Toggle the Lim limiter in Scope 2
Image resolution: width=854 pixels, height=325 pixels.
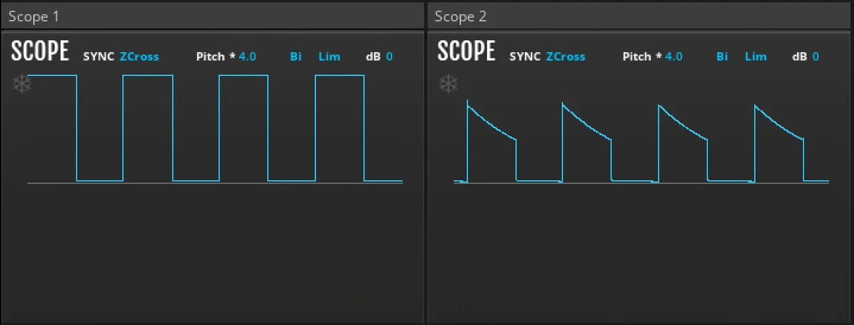pyautogui.click(x=755, y=57)
